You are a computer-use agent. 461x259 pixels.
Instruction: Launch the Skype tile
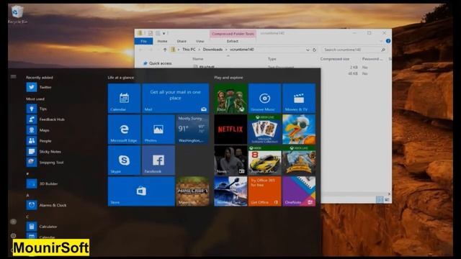tap(124, 160)
